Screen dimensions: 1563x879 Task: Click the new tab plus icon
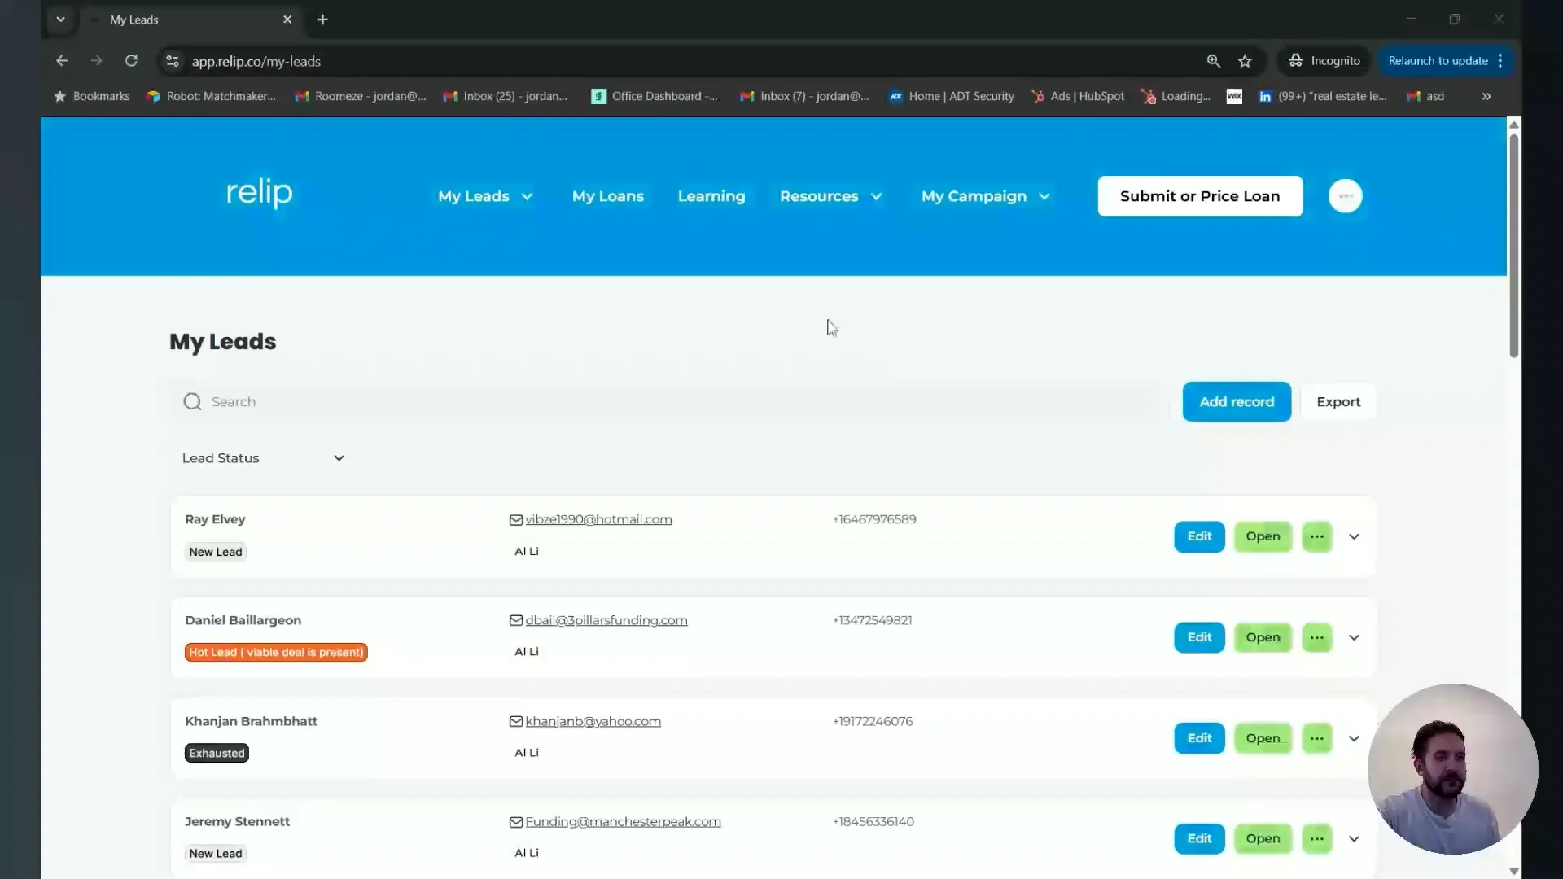(x=323, y=20)
